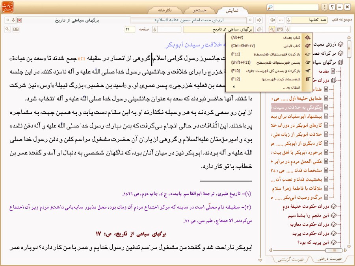Select tree item کارهای ابوبکر در دوران خلافت
This screenshot has width=355, height=266.
(297, 125)
